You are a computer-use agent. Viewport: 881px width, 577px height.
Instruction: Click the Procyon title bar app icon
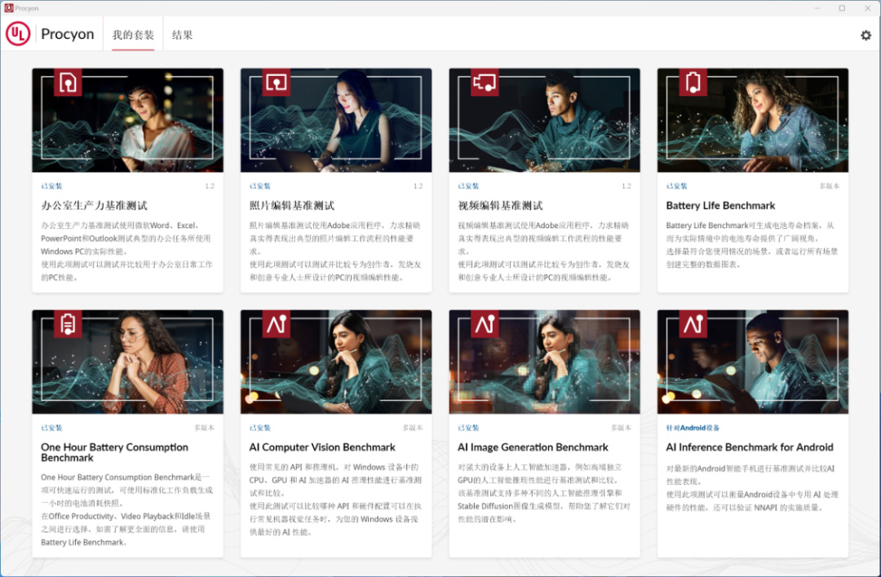8,8
